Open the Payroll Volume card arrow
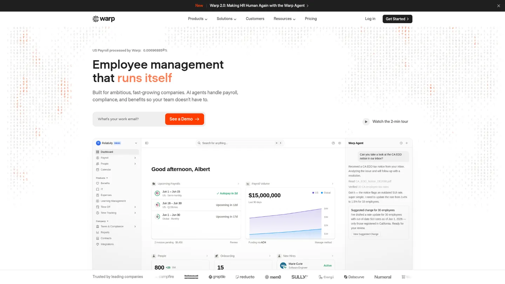 [x=332, y=184]
